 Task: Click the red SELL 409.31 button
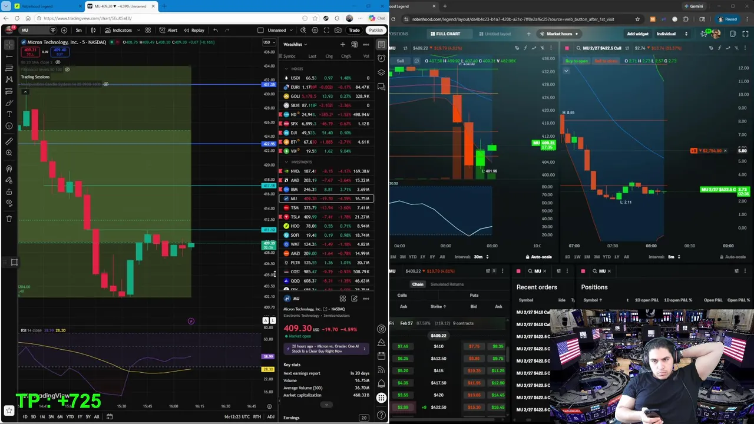[30, 51]
